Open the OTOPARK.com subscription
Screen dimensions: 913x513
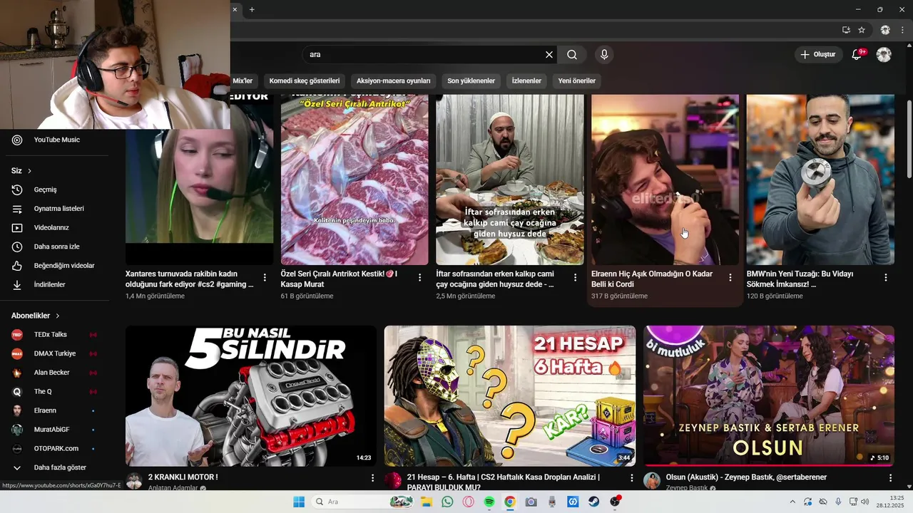pos(57,448)
